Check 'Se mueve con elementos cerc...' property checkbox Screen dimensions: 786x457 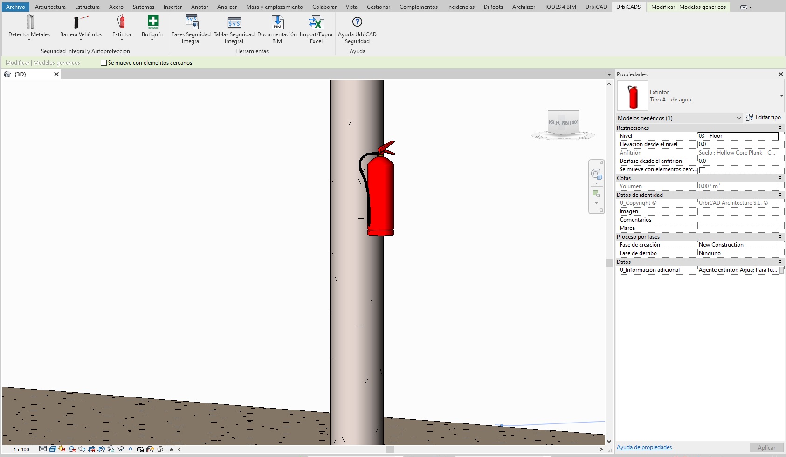(x=702, y=170)
